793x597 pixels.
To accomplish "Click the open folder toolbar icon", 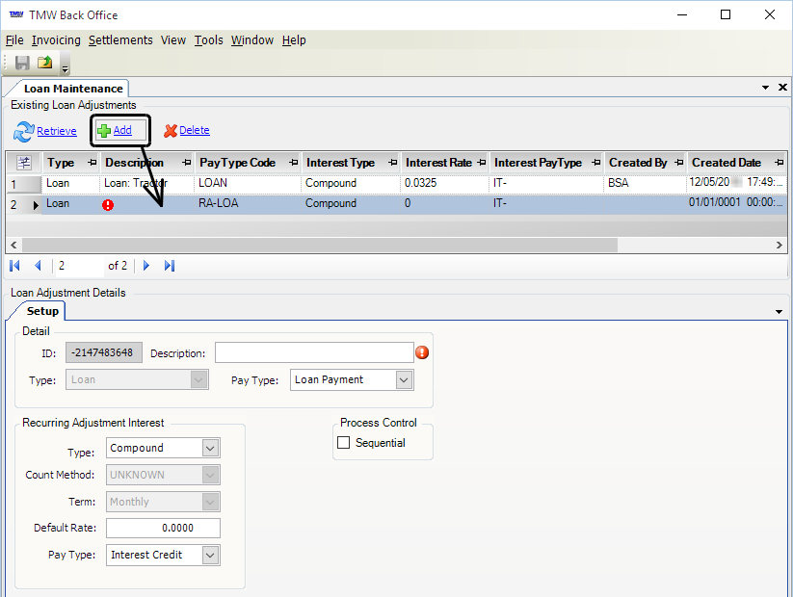I will point(44,64).
